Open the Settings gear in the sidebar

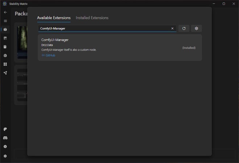click(5, 156)
